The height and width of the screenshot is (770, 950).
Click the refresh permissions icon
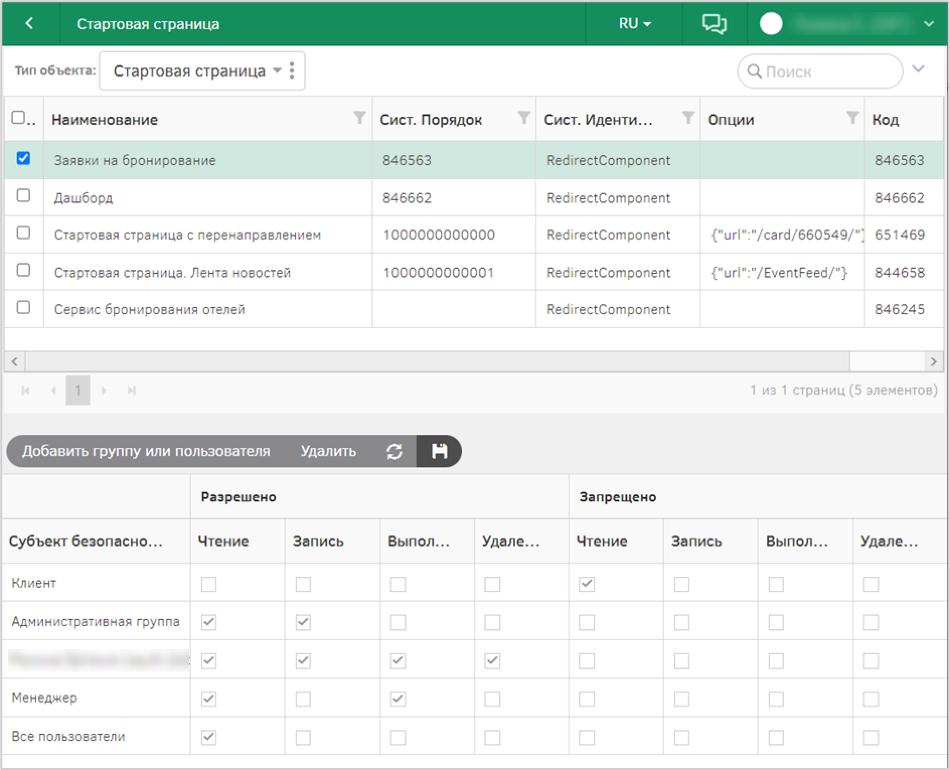point(394,451)
